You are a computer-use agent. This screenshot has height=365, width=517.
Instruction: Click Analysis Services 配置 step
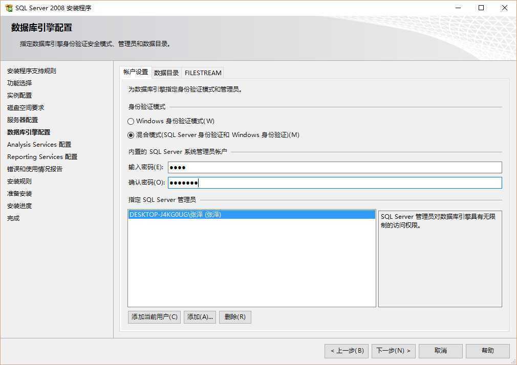[39, 145]
